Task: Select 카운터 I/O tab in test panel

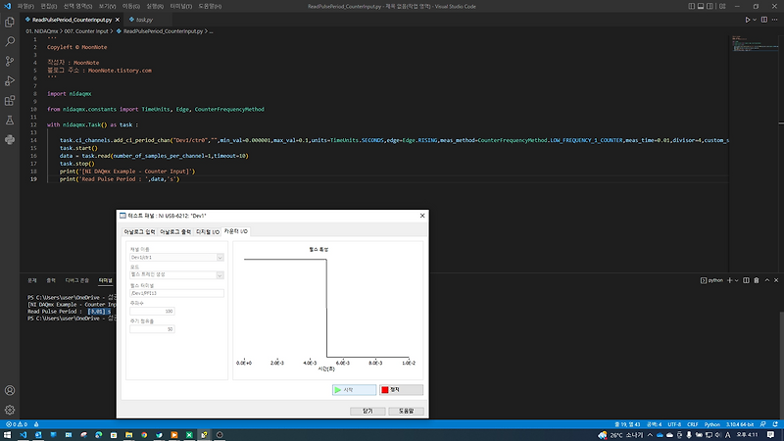Action: coord(235,231)
